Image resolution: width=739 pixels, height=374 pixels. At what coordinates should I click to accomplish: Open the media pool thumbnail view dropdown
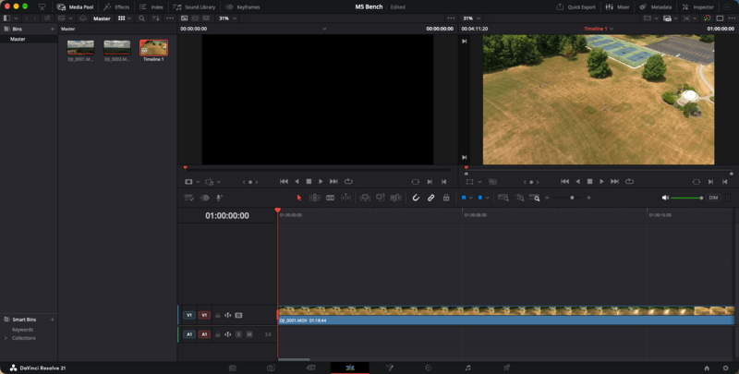tap(125, 18)
